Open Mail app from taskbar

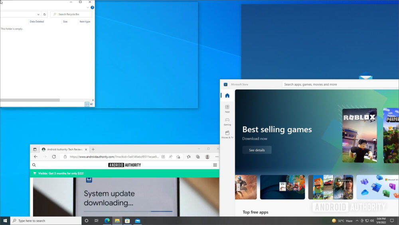137,221
